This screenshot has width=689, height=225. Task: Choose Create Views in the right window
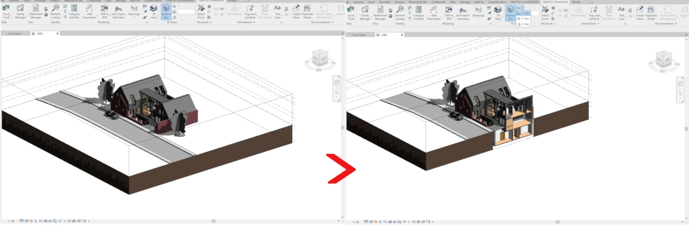tap(640, 12)
